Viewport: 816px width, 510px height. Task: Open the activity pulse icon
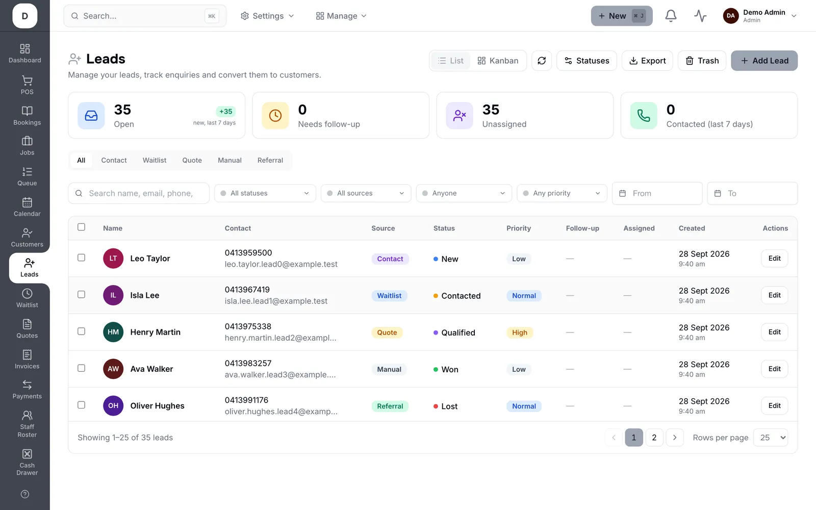point(700,16)
